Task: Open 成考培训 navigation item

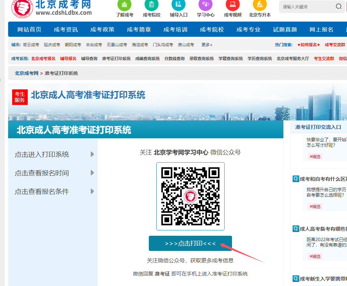Action: coord(176,29)
